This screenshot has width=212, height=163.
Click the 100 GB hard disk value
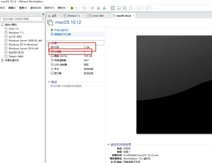pos(88,56)
